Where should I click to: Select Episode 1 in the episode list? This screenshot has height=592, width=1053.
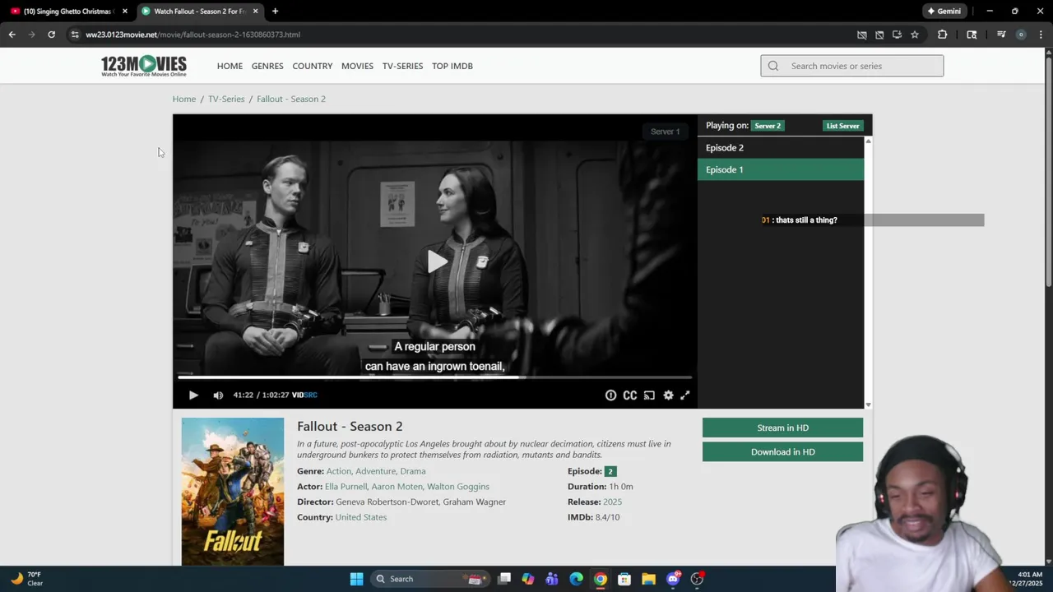tap(781, 169)
